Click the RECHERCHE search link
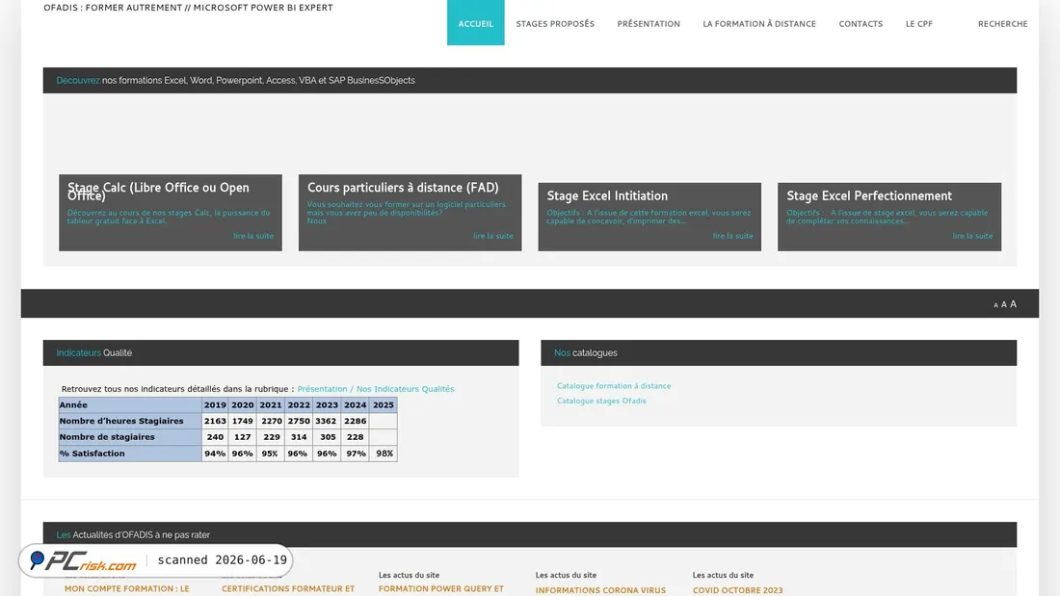 [x=1002, y=24]
